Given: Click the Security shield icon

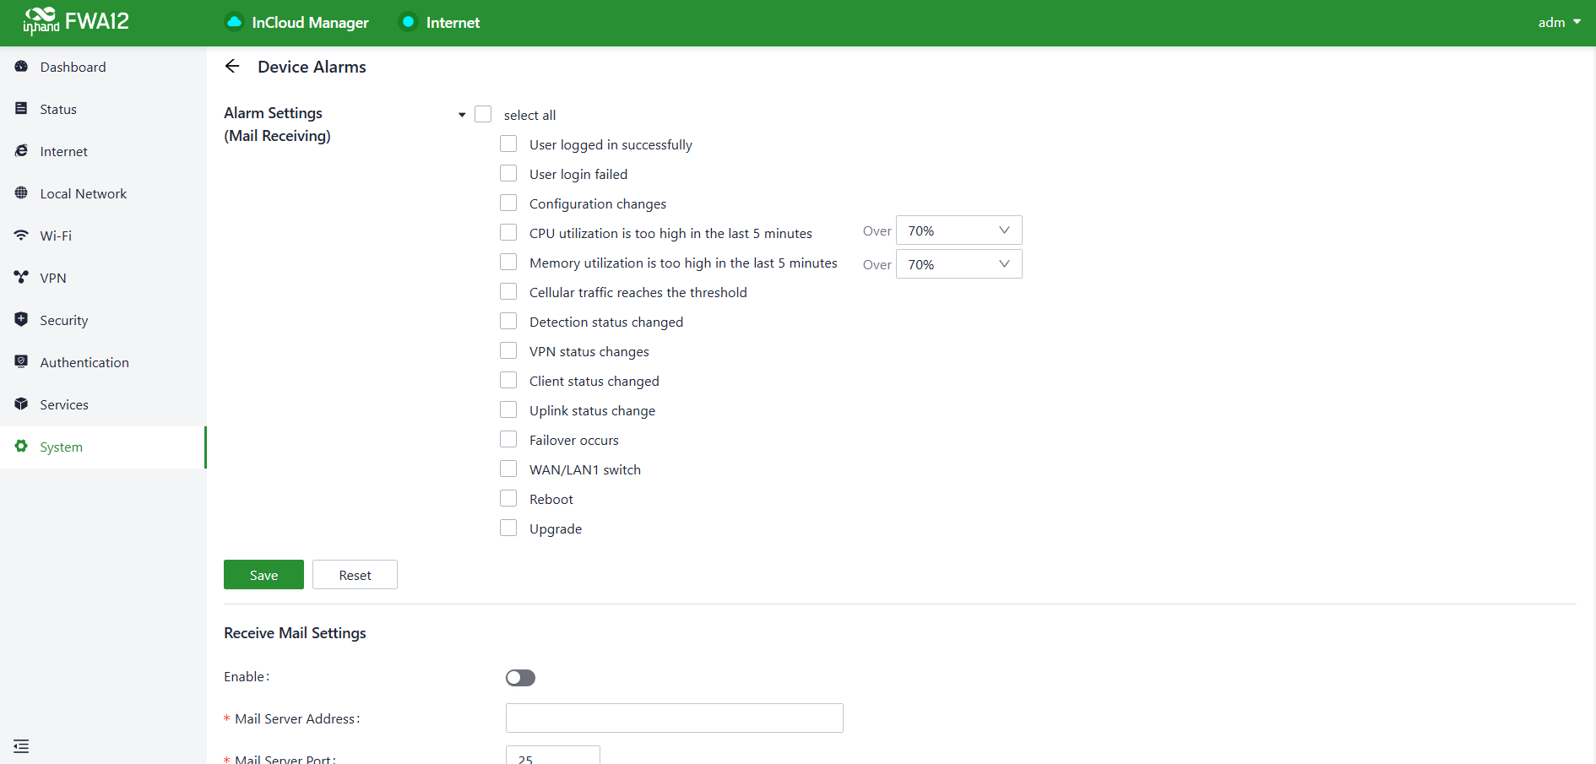Looking at the screenshot, I should tap(21, 319).
